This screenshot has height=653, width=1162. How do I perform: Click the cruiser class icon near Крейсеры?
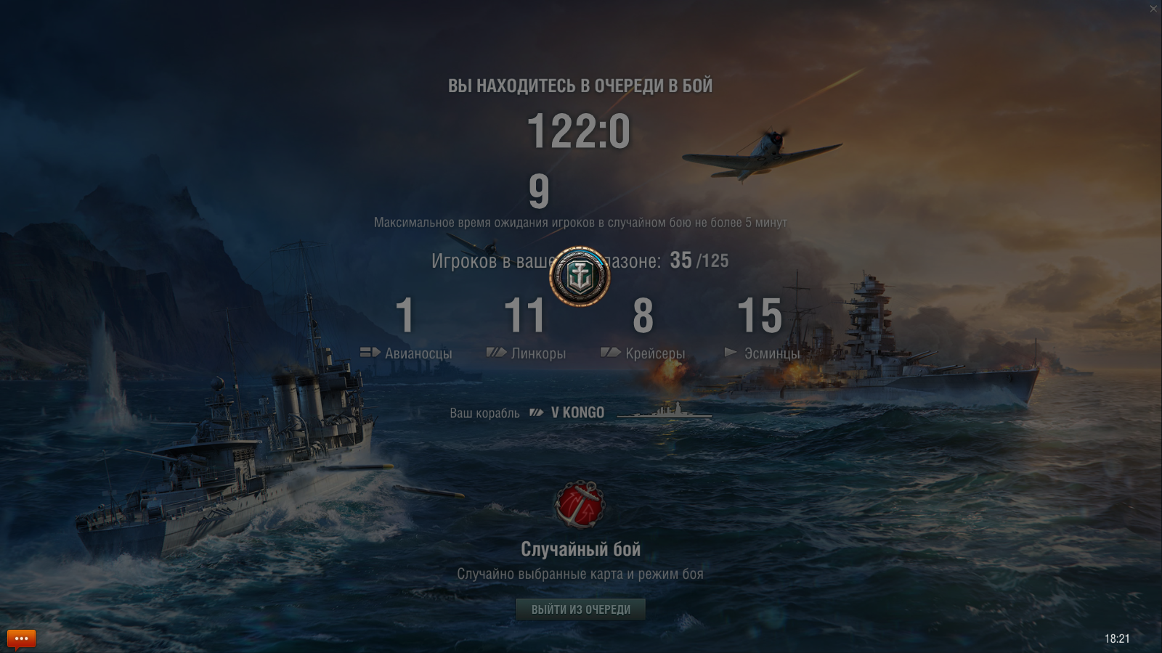(x=610, y=353)
